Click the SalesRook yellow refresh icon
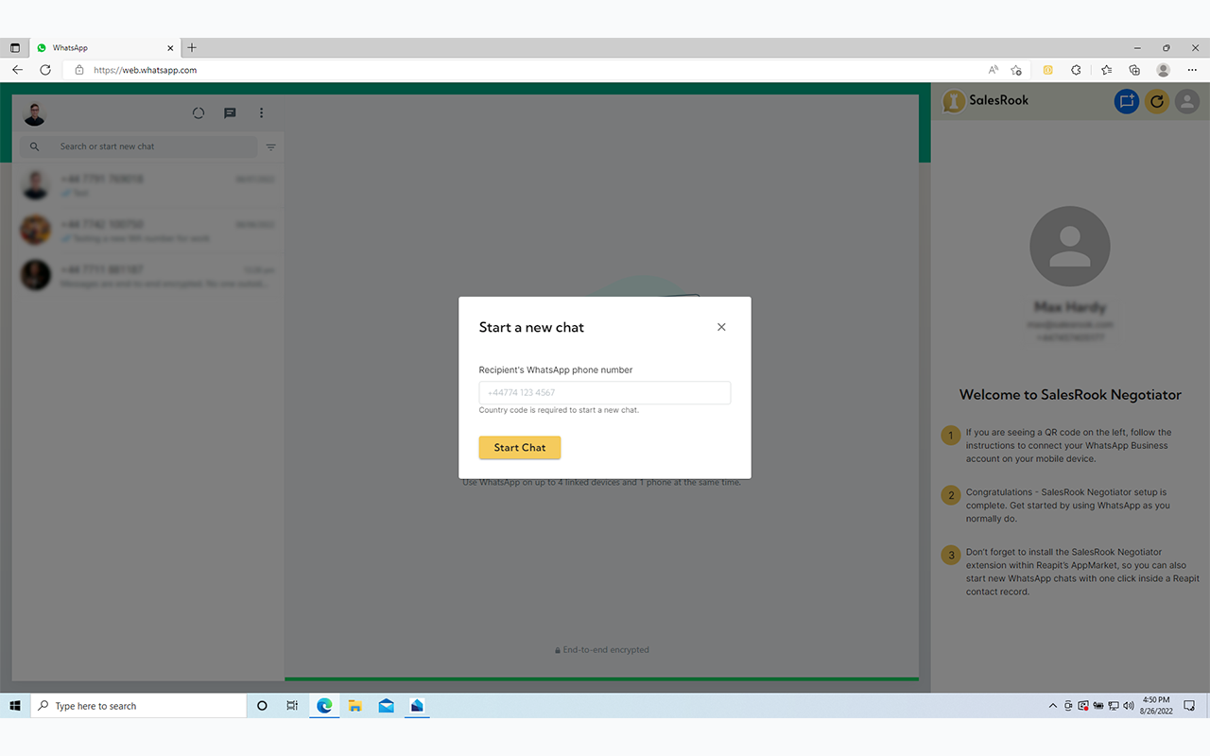Viewport: 1210px width, 756px height. coord(1157,101)
